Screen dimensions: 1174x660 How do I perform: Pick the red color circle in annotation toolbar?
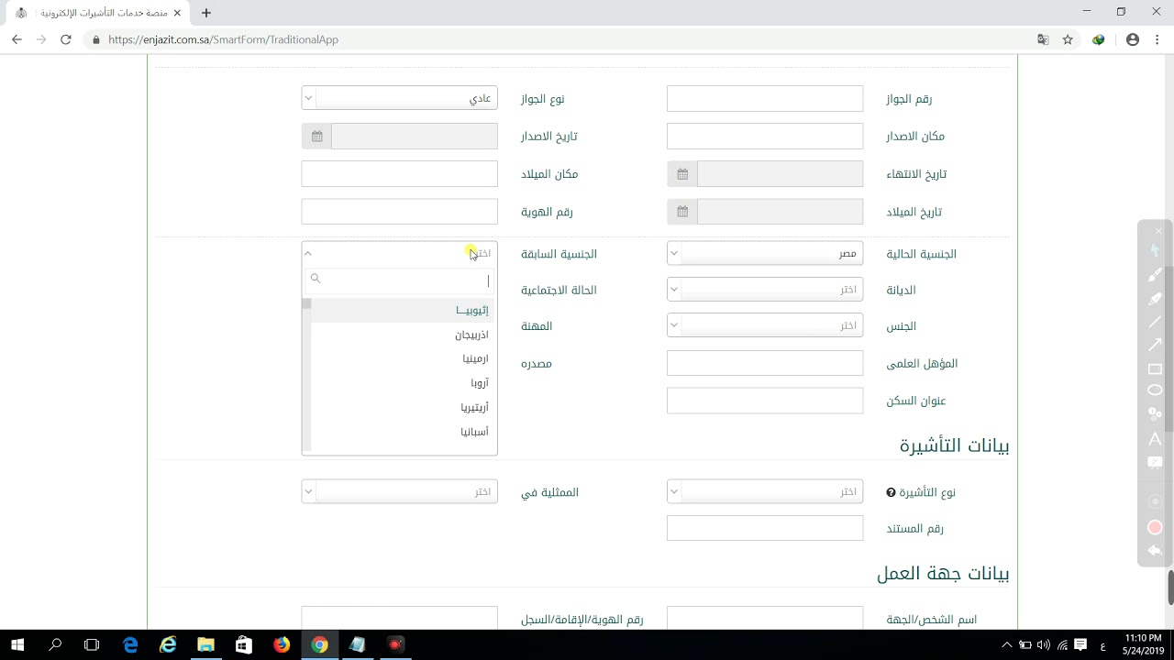1155,527
